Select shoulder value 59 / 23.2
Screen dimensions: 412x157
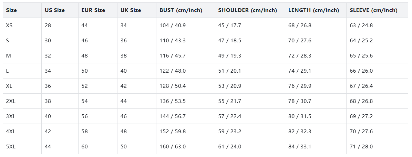tap(229, 132)
